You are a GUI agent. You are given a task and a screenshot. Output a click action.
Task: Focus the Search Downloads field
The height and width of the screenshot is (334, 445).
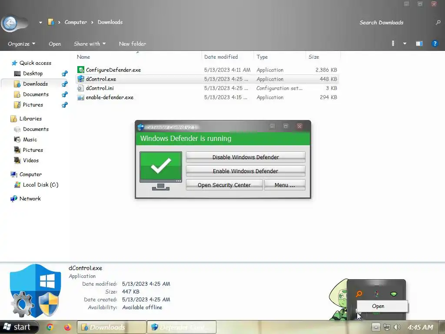[381, 23]
